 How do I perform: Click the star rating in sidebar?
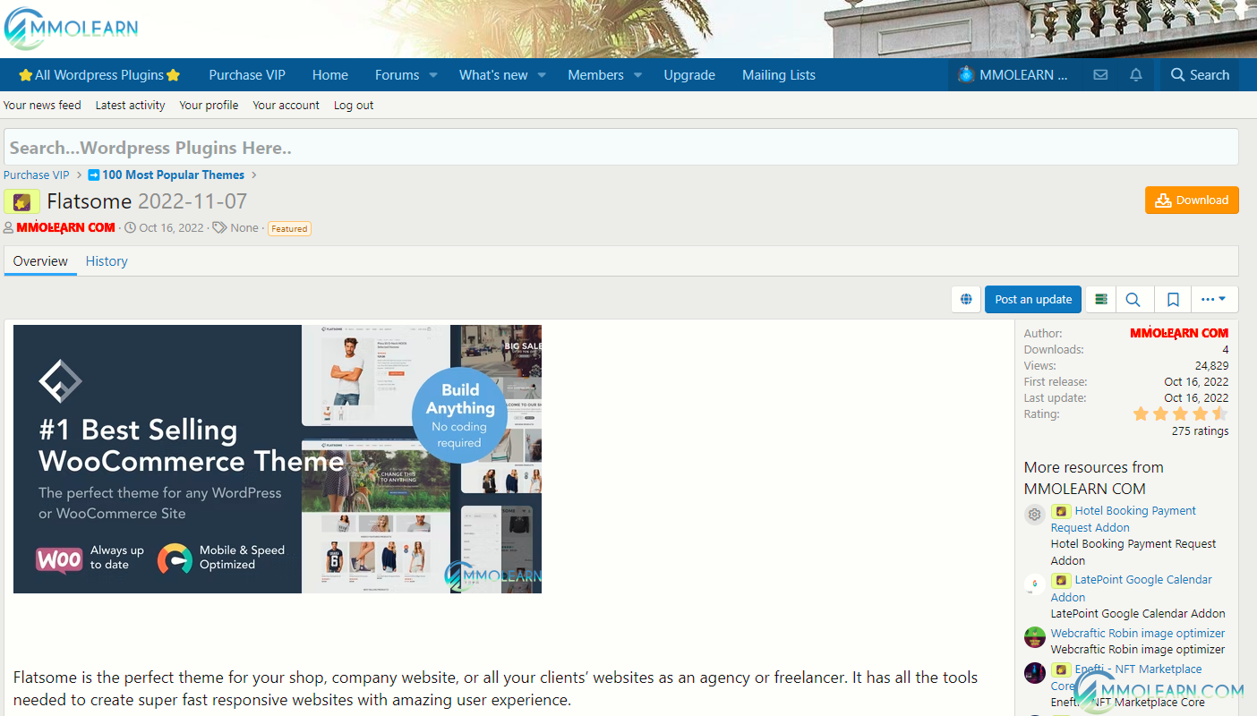pos(1180,413)
